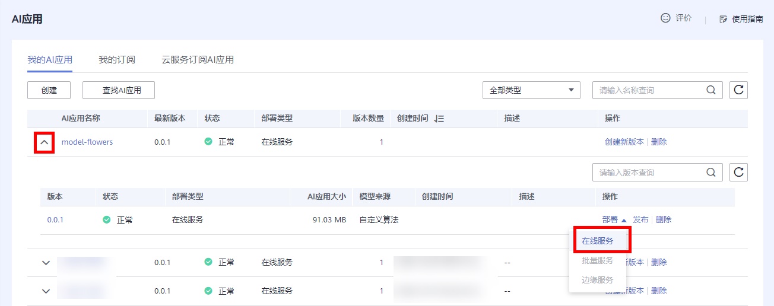Screen dimensions: 774x306
Task: Click the search magnifier in name query box
Action: click(x=711, y=90)
